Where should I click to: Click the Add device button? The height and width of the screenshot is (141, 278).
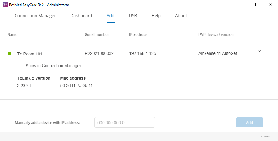pyautogui.click(x=249, y=122)
